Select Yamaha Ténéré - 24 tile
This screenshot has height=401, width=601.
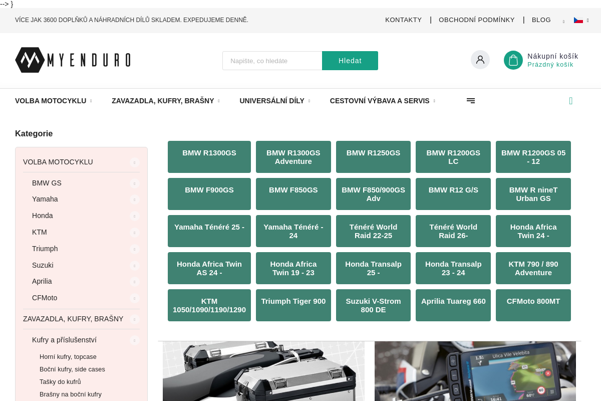pos(293,231)
